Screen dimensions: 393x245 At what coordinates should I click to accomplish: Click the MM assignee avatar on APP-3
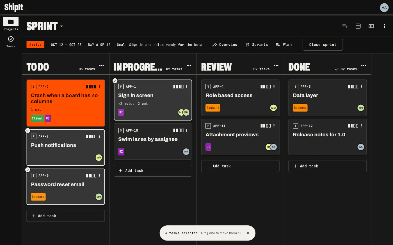[x=361, y=108]
